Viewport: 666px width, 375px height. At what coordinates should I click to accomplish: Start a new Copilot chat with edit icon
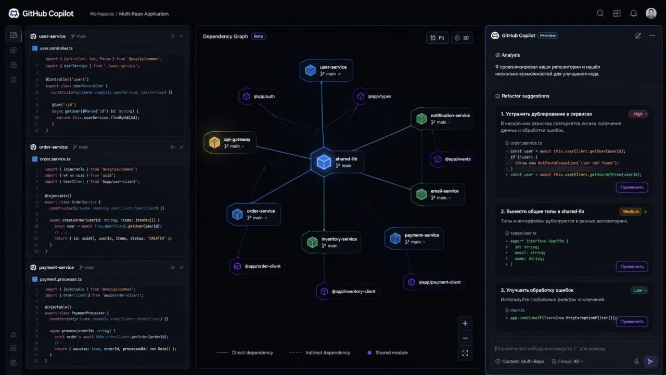pos(638,36)
